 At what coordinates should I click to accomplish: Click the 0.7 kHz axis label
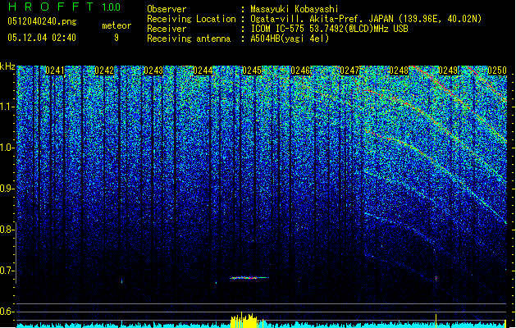(7, 271)
